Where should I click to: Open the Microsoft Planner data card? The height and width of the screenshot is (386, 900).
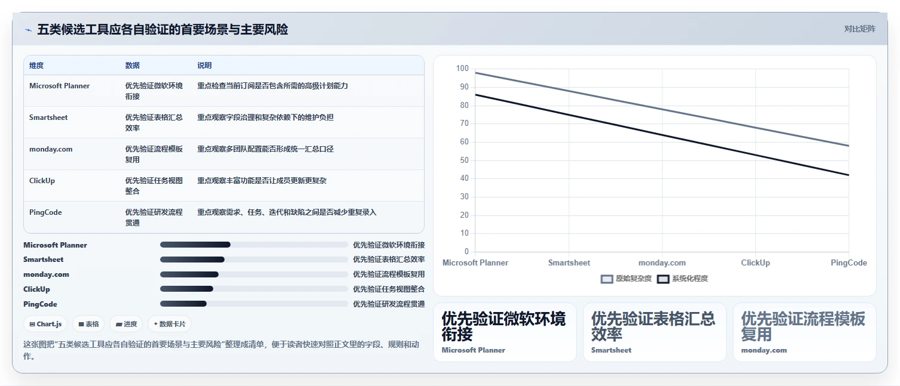coord(505,332)
